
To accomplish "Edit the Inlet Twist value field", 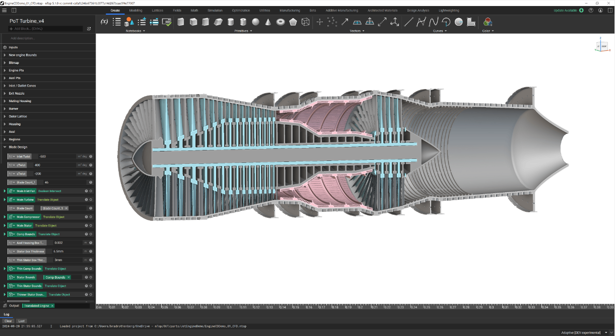I will pyautogui.click(x=57, y=156).
